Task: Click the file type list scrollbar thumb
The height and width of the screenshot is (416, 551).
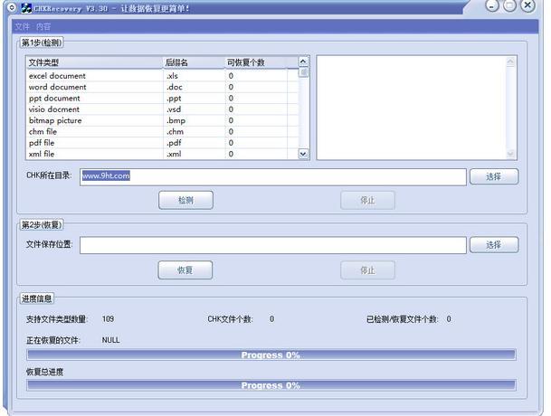Action: click(303, 72)
